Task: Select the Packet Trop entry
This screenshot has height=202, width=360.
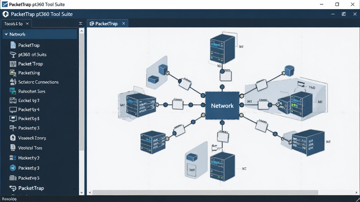Action: coord(31,64)
